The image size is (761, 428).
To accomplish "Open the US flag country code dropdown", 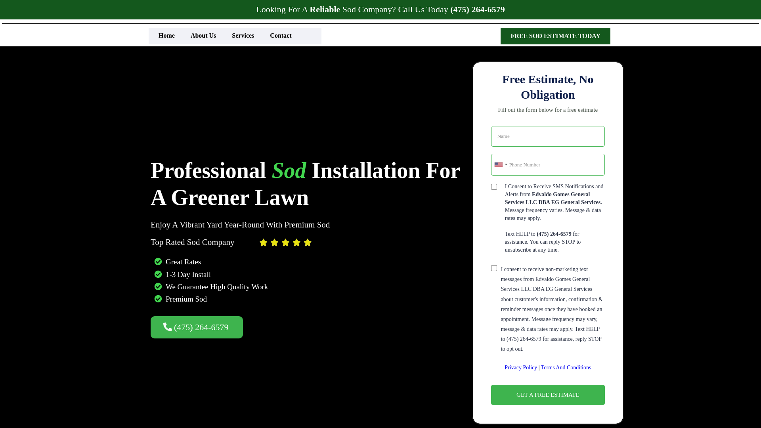I will (501, 164).
